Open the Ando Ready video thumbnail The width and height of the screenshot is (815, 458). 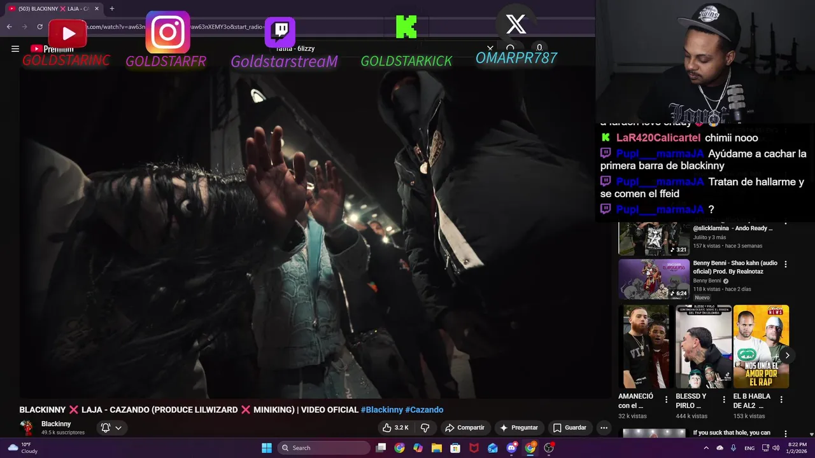(654, 238)
